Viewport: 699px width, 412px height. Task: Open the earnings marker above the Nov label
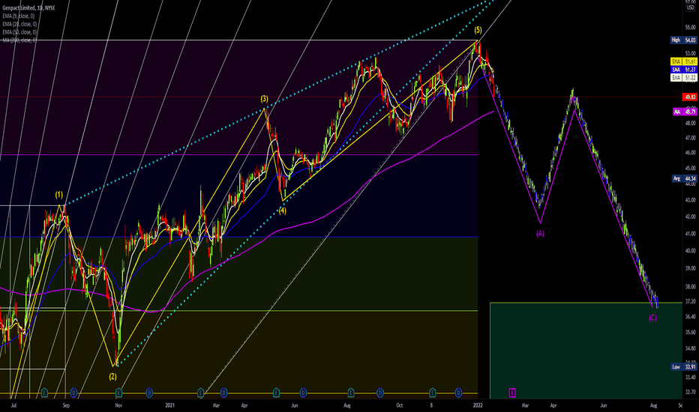[x=118, y=393]
